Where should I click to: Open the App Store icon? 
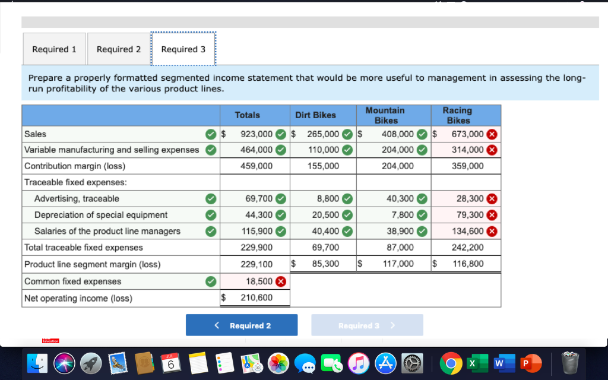[x=385, y=363]
